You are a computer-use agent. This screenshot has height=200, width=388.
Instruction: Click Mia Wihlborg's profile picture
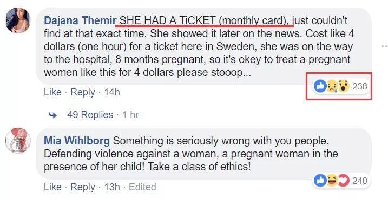18,141
